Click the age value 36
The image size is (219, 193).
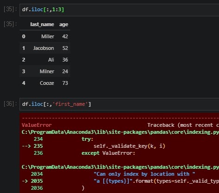point(65,60)
